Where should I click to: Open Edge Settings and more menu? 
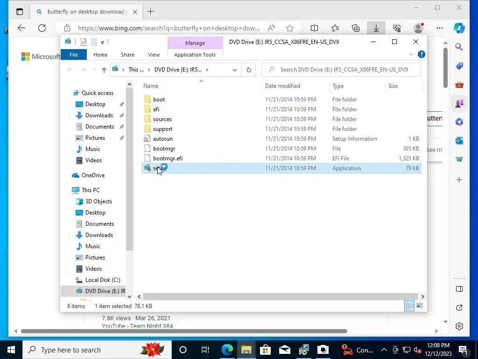point(439,28)
